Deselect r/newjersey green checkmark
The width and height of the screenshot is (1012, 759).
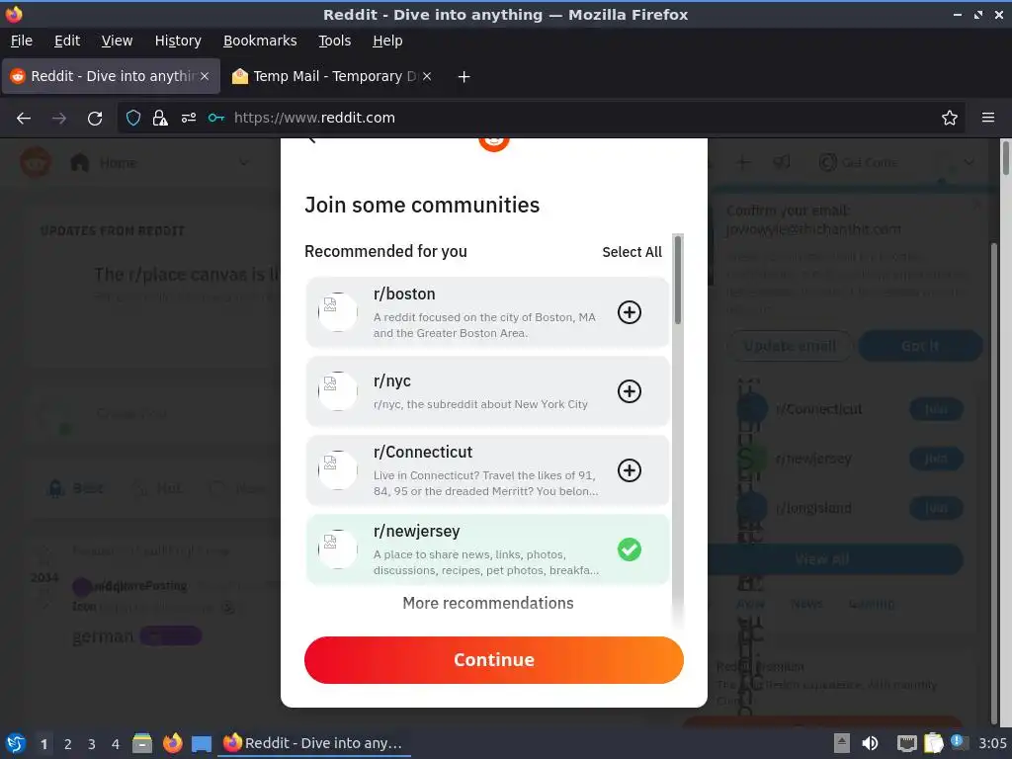[x=630, y=549]
